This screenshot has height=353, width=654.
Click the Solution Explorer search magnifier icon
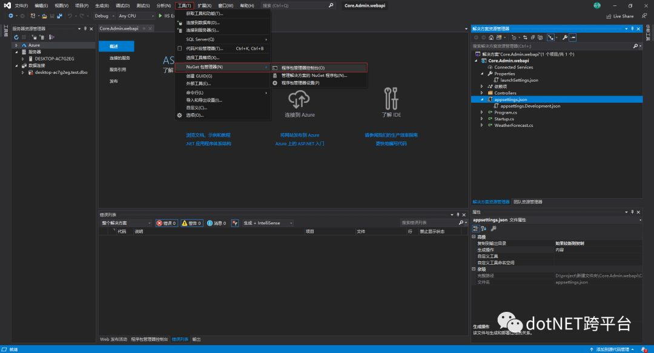coord(635,46)
